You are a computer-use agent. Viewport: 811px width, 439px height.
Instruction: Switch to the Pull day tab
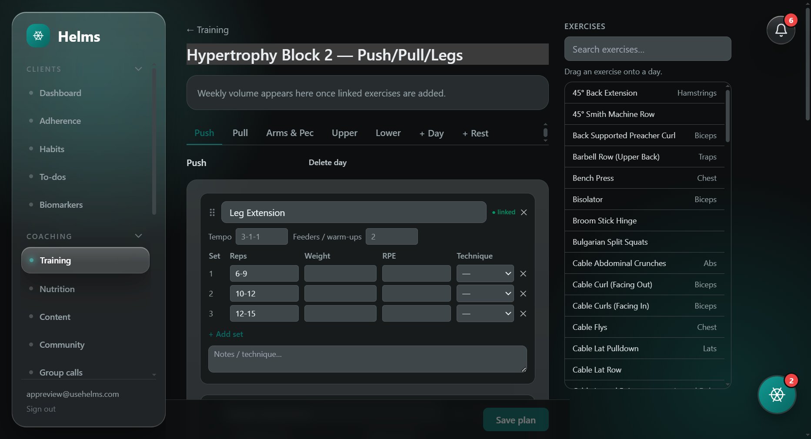click(240, 133)
